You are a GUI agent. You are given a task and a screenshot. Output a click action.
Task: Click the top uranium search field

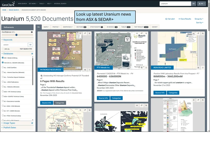[175, 4]
